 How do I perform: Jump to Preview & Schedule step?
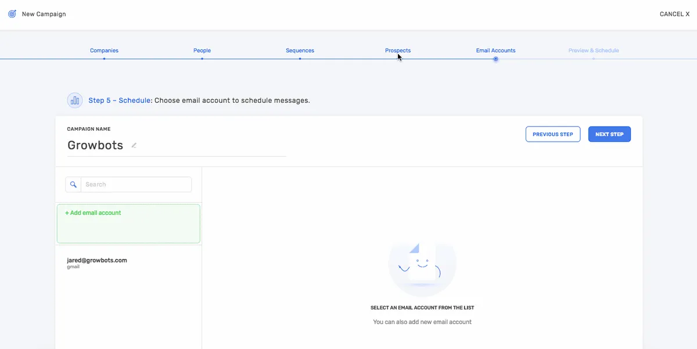click(594, 51)
